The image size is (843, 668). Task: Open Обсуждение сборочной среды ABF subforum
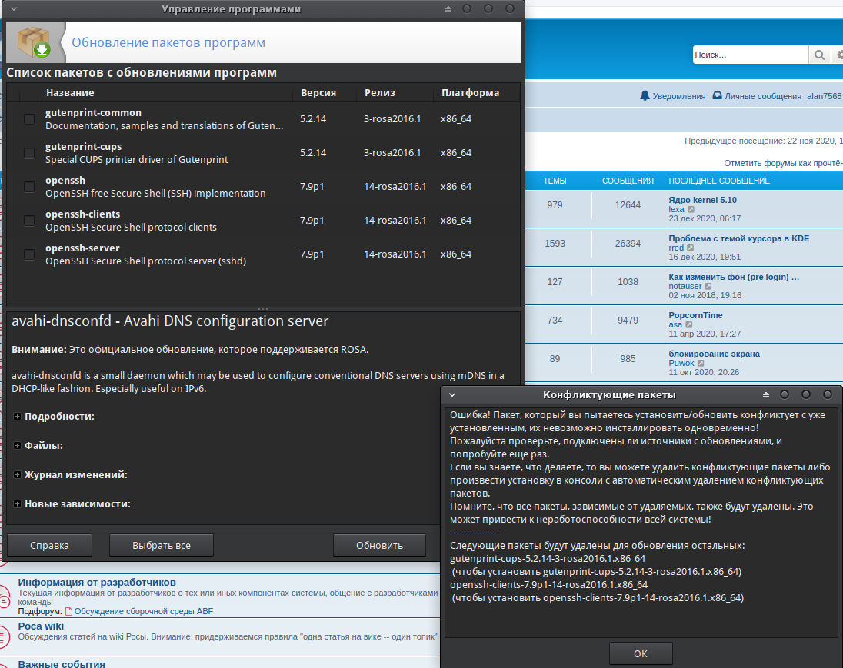tap(144, 611)
